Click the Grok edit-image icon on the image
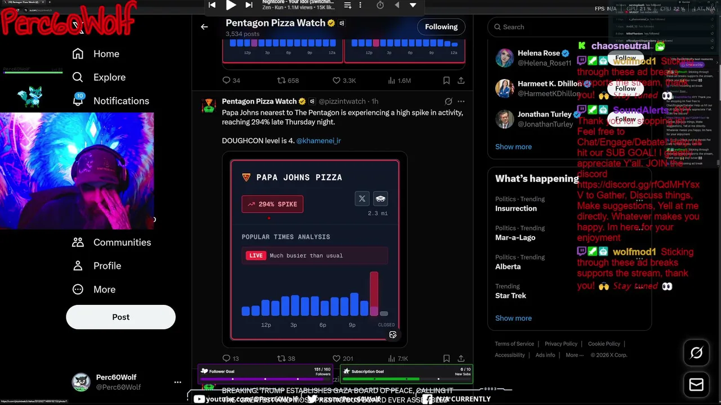 (393, 335)
